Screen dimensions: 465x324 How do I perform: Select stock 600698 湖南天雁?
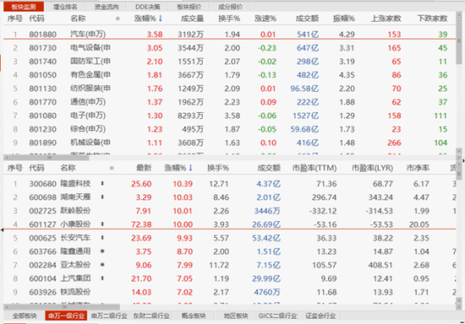click(229, 197)
